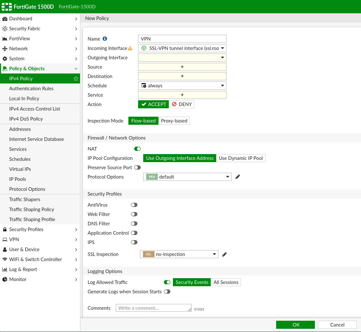Screen dimensions: 361x332
Task: Click the Incoming Interface warning triangle icon
Action: tap(130, 48)
